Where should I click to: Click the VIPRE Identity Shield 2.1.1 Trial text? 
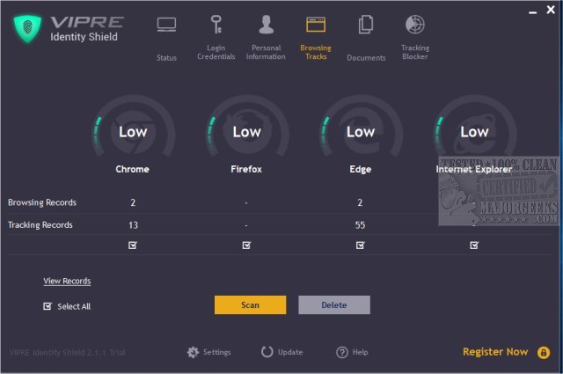click(68, 353)
